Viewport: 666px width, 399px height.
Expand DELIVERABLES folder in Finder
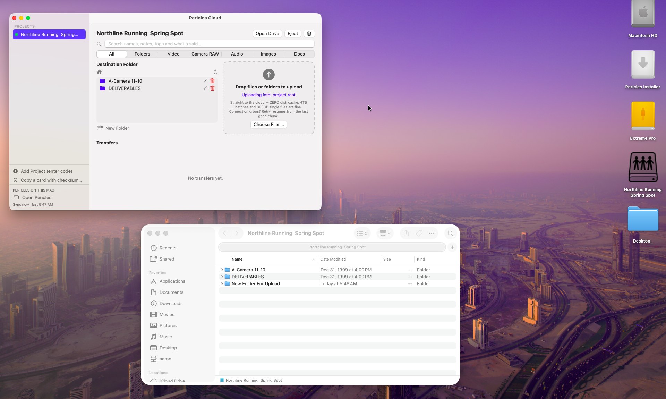(222, 277)
